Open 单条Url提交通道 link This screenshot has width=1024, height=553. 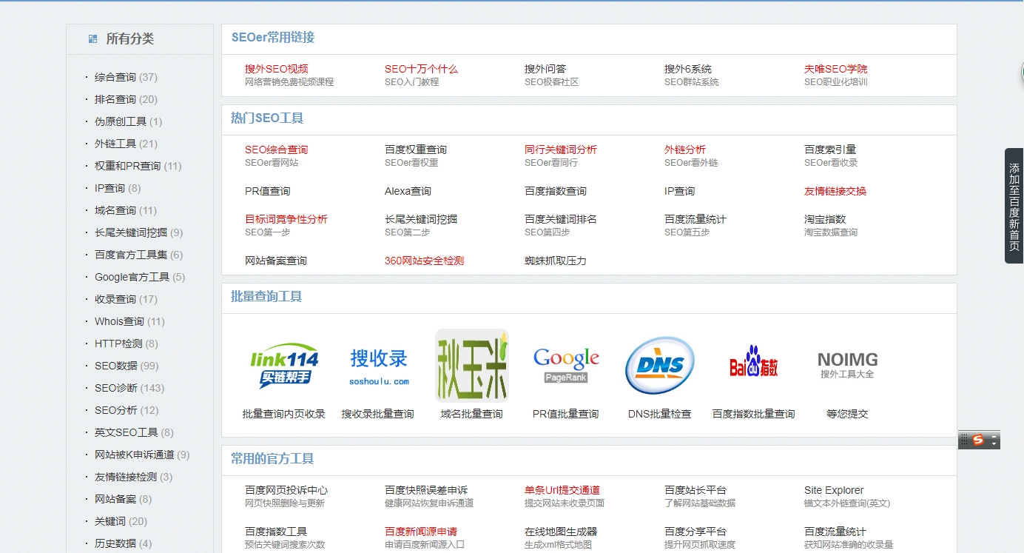562,490
